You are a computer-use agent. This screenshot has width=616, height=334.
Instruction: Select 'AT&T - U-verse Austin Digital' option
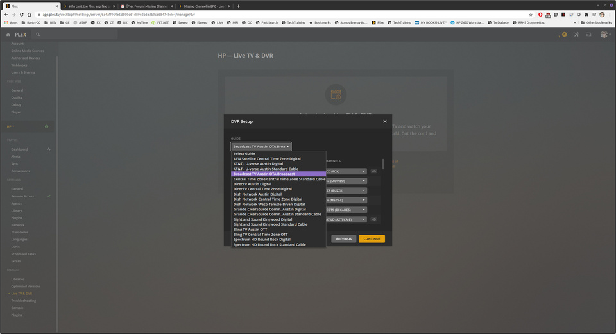[x=278, y=164]
